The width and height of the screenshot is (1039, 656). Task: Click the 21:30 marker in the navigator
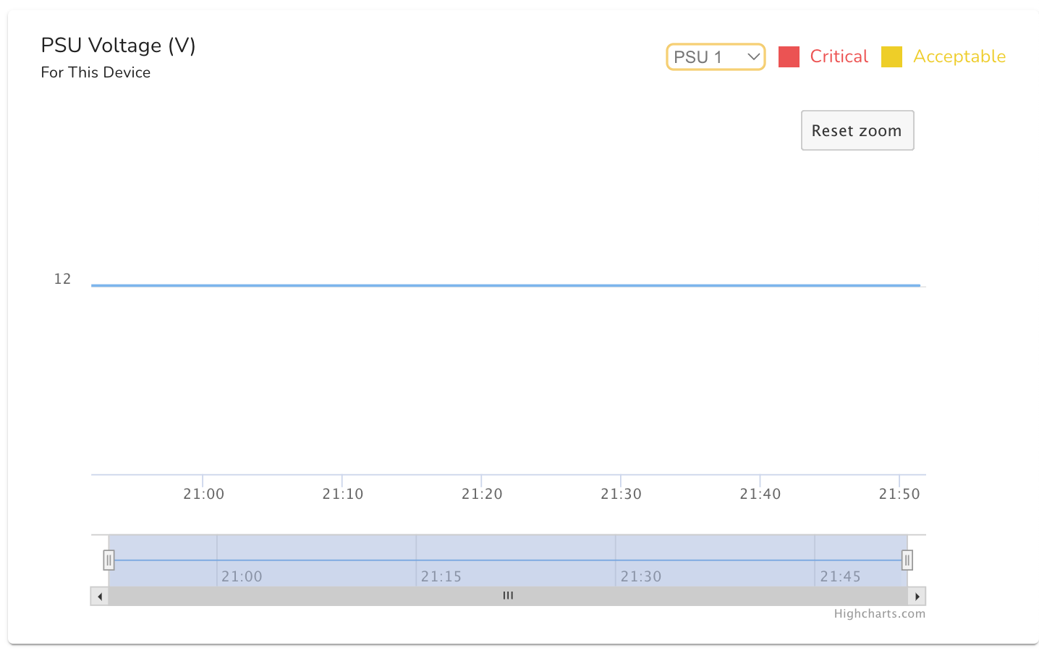[641, 576]
